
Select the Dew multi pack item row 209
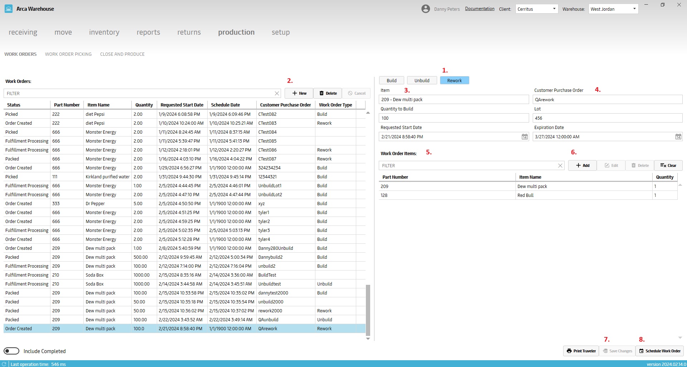[528, 187]
